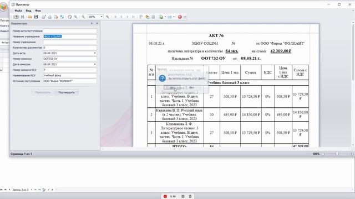Click the Подтвердить button
The image size is (355, 199).
click(67, 92)
